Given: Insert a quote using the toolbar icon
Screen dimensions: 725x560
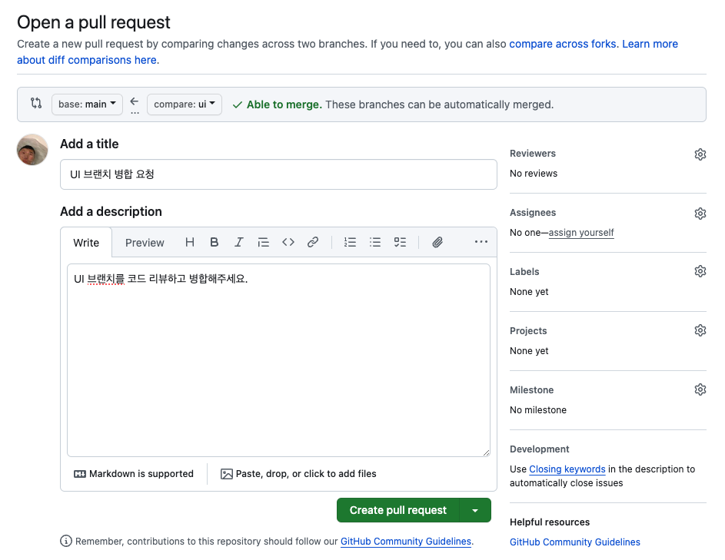Looking at the screenshot, I should (x=263, y=242).
